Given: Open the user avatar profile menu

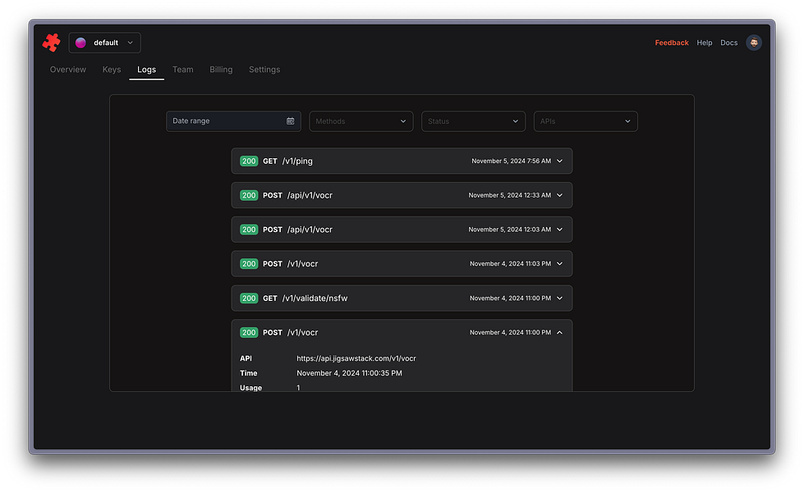Looking at the screenshot, I should [x=753, y=43].
